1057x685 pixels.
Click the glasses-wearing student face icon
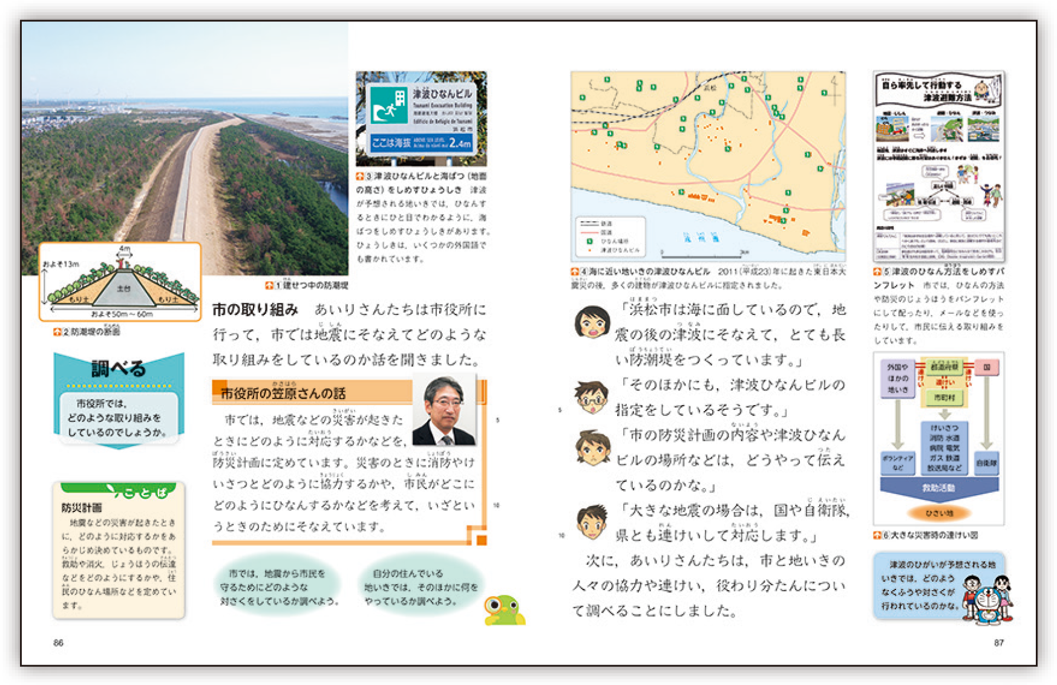(591, 397)
